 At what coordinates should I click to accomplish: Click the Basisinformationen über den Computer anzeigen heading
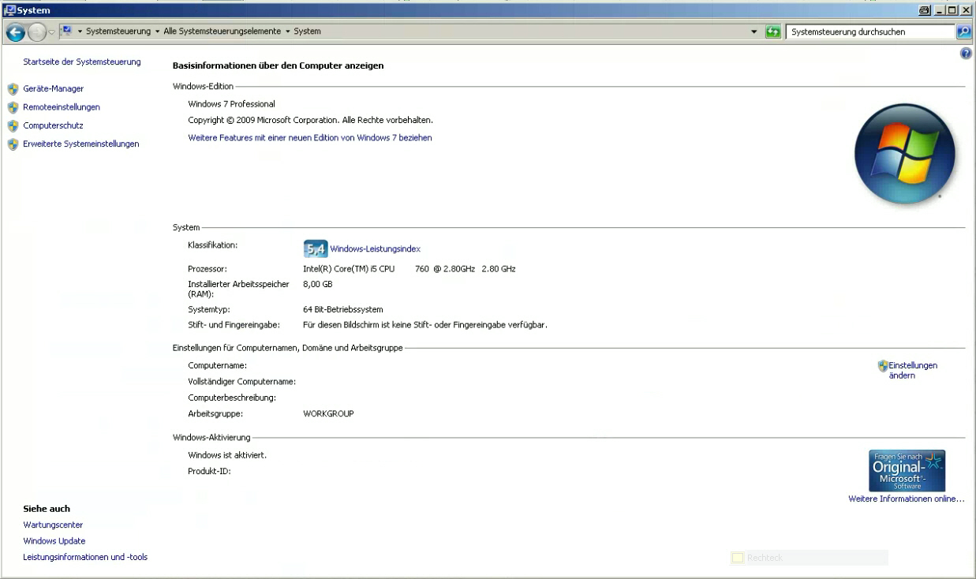279,65
